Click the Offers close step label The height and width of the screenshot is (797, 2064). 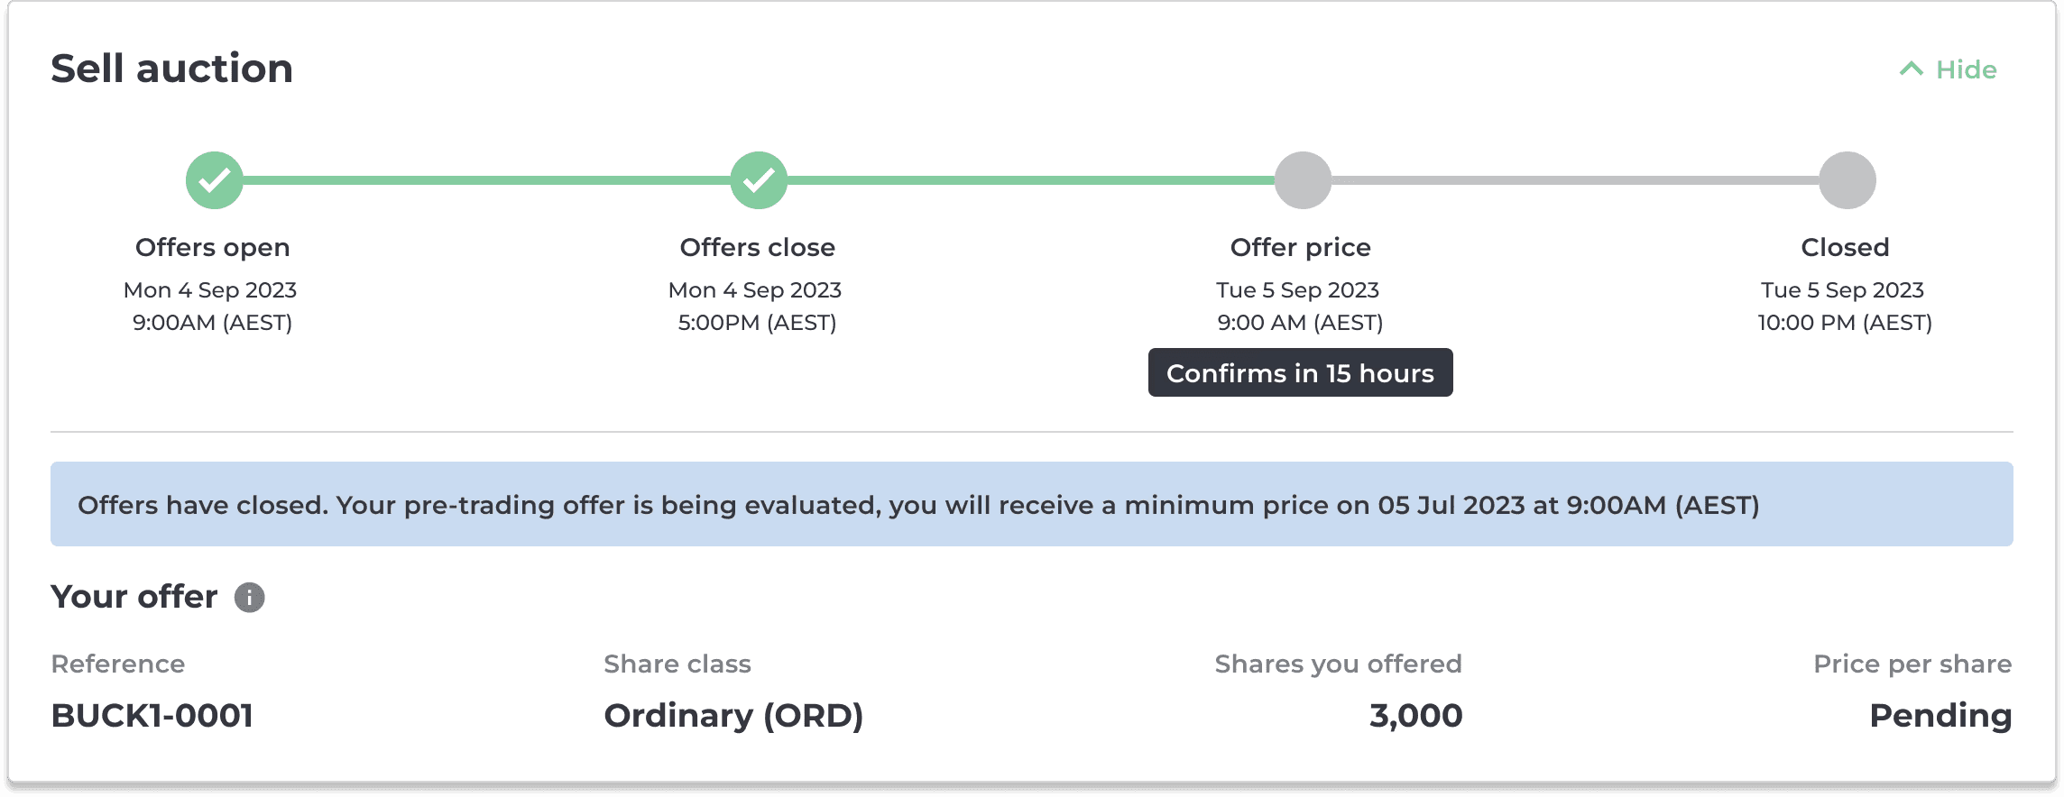tap(758, 247)
